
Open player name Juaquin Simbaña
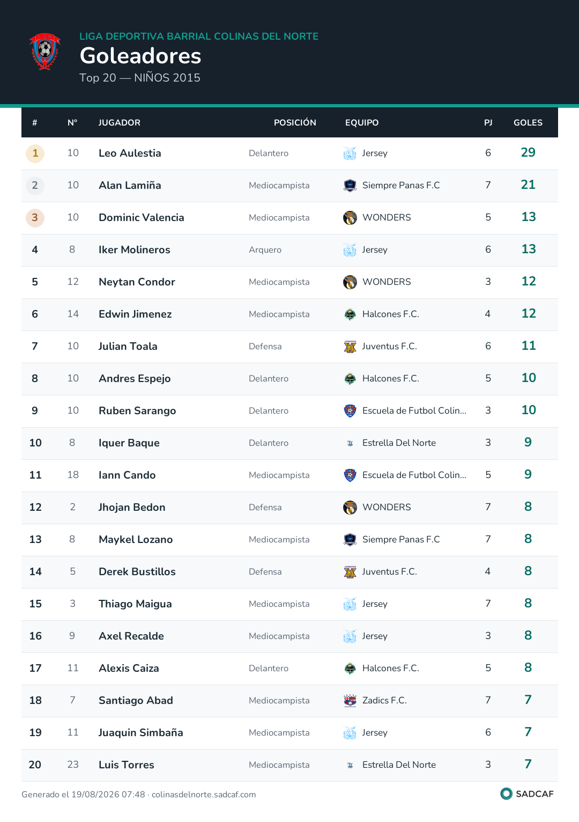[x=141, y=733]
